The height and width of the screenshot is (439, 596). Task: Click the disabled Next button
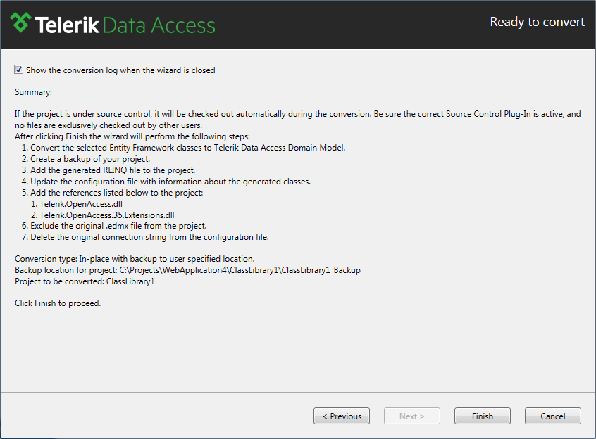click(x=412, y=416)
